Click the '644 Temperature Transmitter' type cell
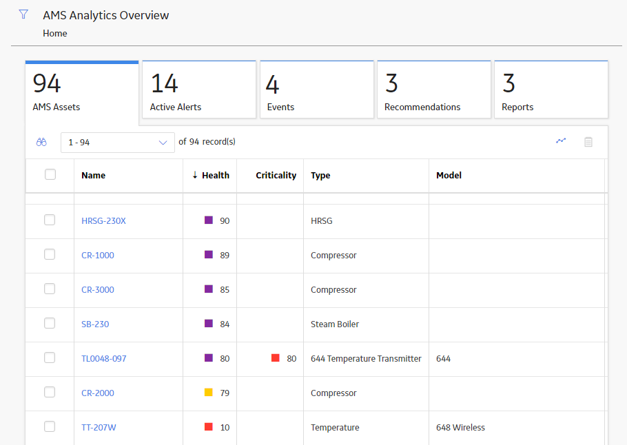The height and width of the screenshot is (445, 627). pos(366,359)
